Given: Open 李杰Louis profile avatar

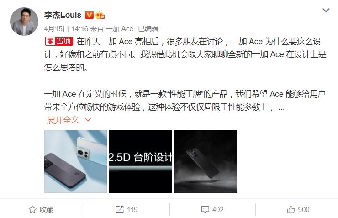Looking at the screenshot, I should point(24,21).
